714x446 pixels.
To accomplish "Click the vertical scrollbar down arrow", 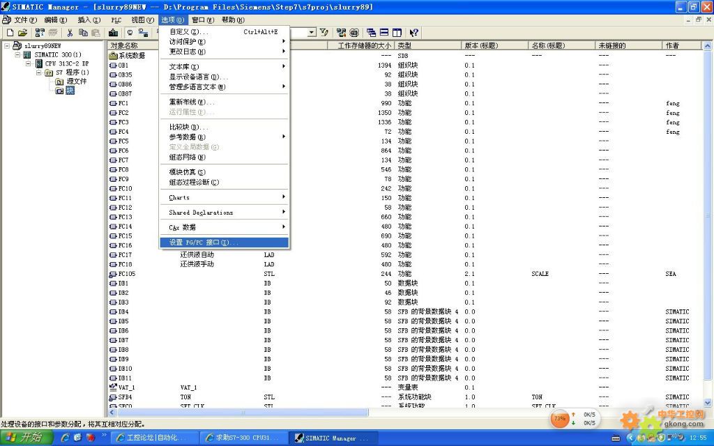I will 707,403.
